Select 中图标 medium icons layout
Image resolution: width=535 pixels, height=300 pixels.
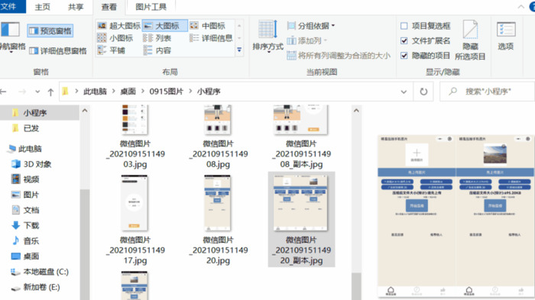pyautogui.click(x=207, y=26)
